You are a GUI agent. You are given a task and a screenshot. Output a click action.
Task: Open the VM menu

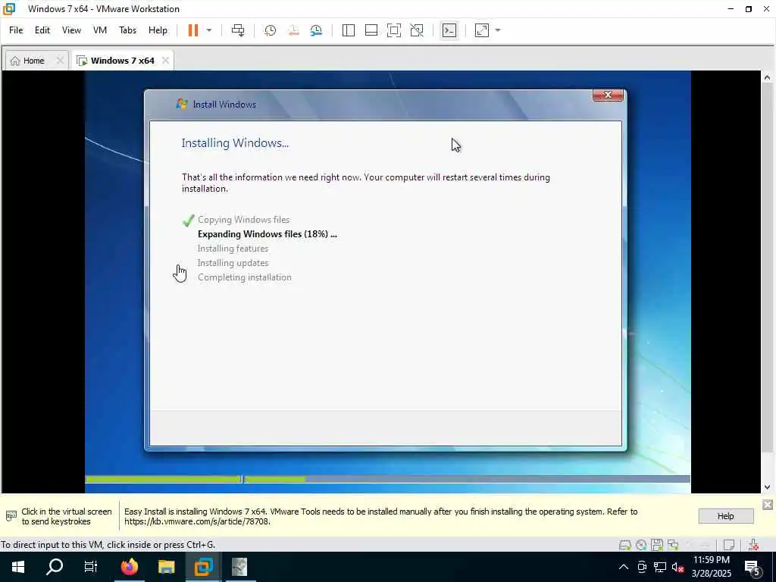[x=100, y=30]
